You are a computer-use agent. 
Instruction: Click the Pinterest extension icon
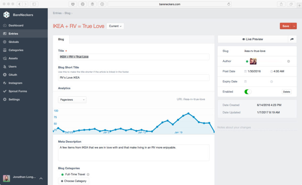coord(83,4)
